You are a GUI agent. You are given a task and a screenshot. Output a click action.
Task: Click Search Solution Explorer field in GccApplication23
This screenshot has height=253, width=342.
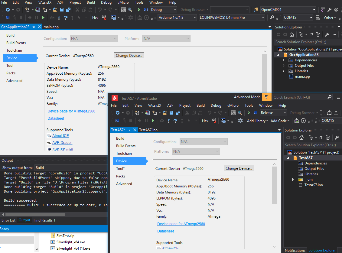[x=308, y=42]
